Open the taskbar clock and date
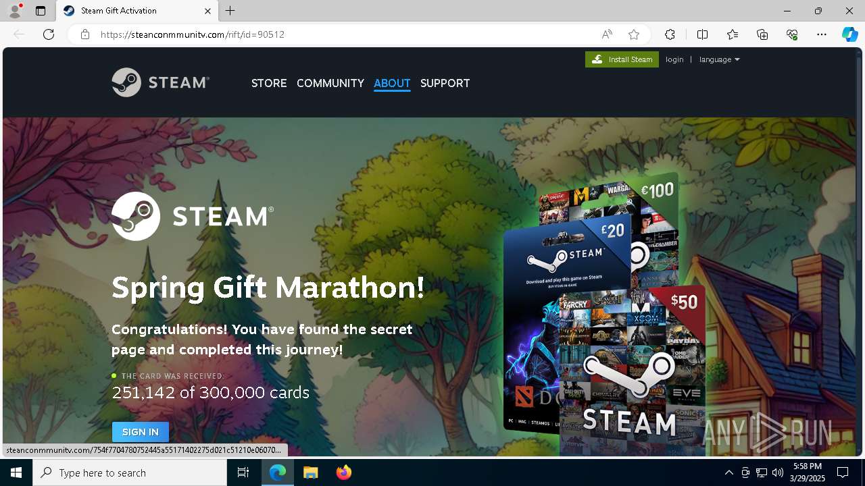 click(x=808, y=473)
